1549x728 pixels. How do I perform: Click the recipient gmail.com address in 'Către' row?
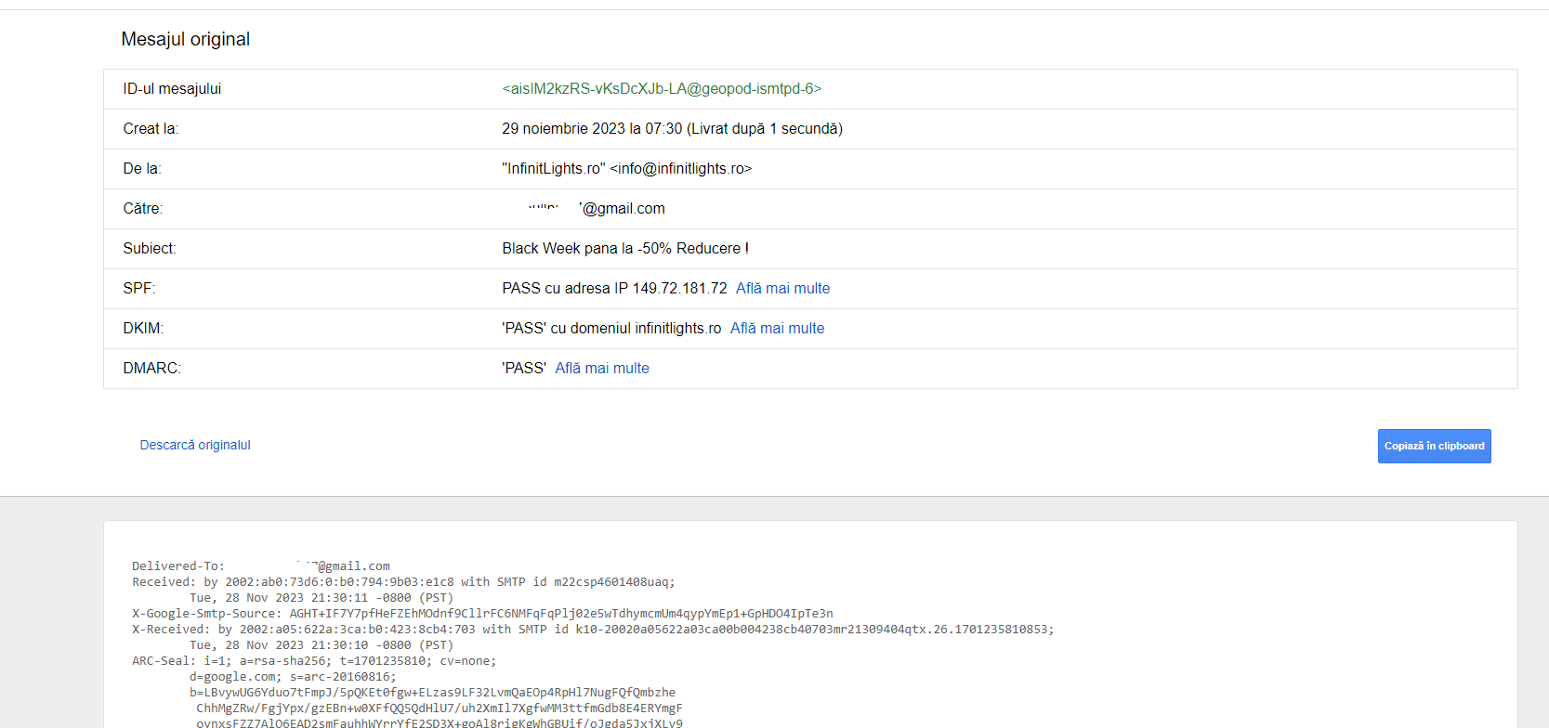(621, 209)
